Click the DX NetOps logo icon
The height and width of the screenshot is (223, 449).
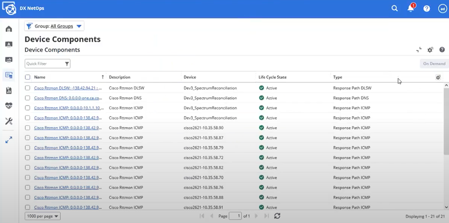(9, 8)
